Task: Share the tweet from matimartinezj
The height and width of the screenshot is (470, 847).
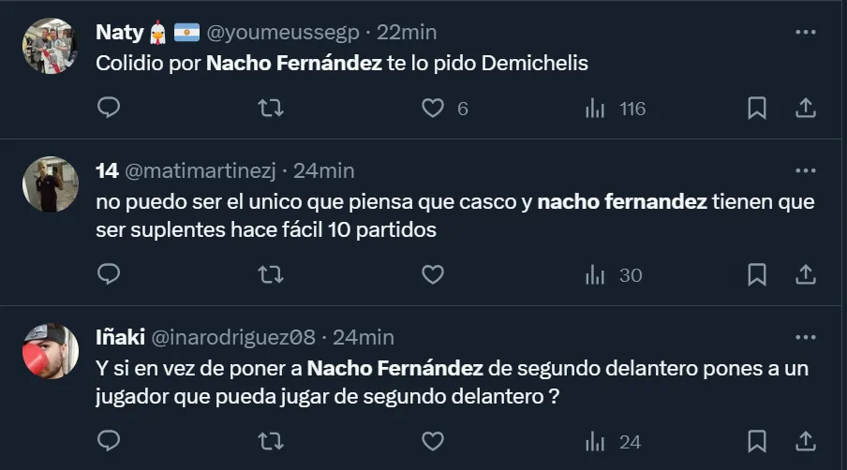Action: [805, 274]
